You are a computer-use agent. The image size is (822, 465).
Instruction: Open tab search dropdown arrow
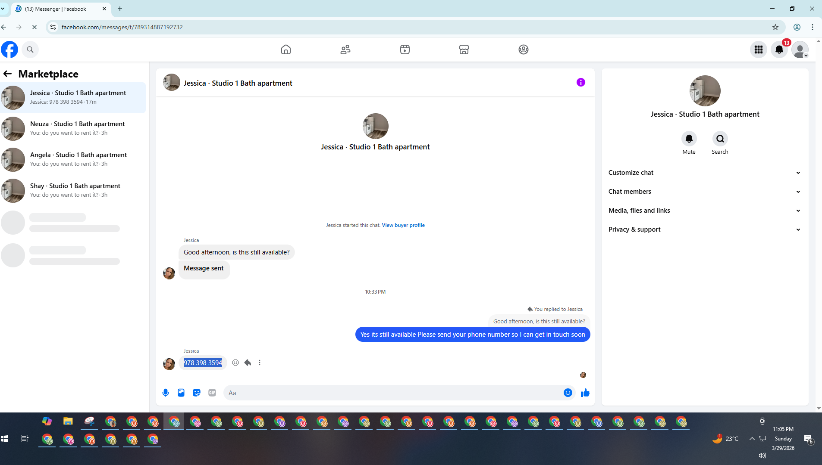pos(3,9)
